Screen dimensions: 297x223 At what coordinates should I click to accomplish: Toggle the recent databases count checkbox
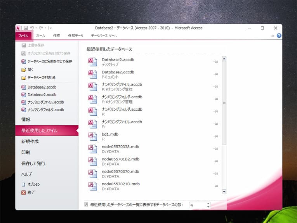click(86, 204)
